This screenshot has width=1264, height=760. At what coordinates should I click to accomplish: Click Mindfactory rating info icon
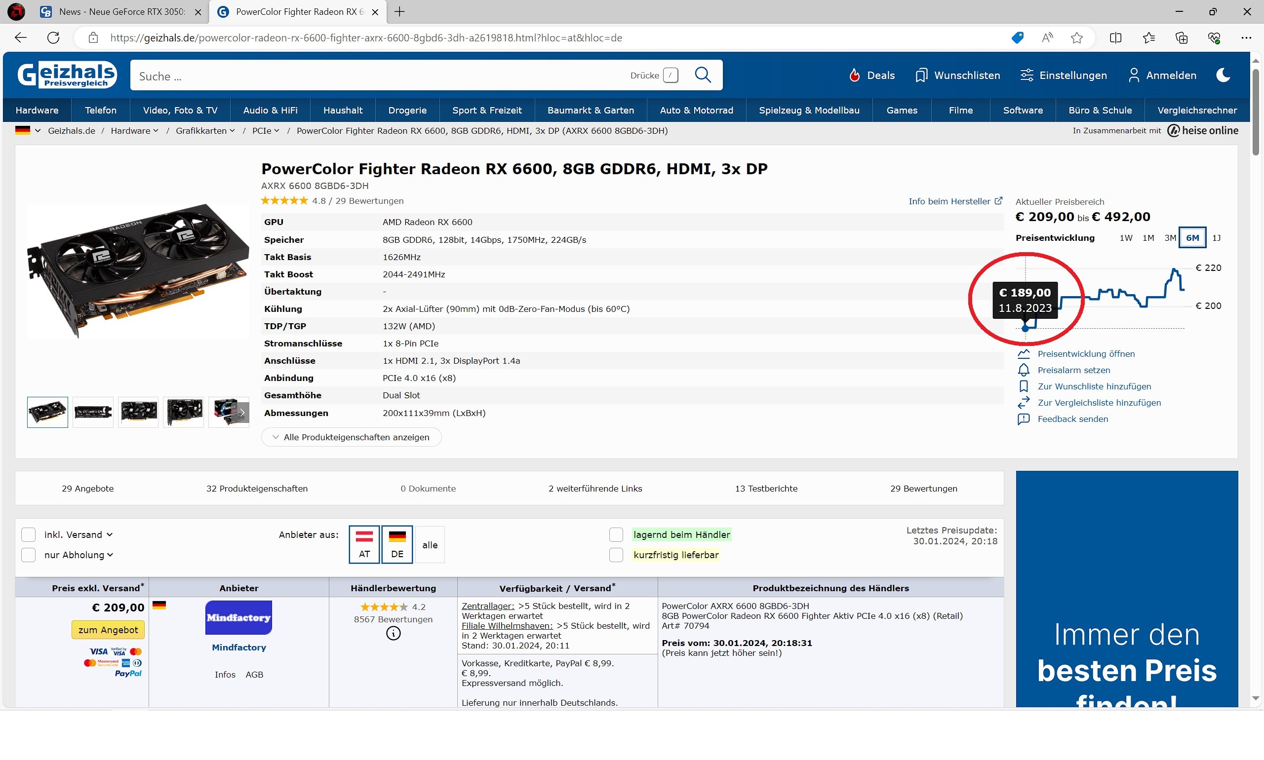393,634
